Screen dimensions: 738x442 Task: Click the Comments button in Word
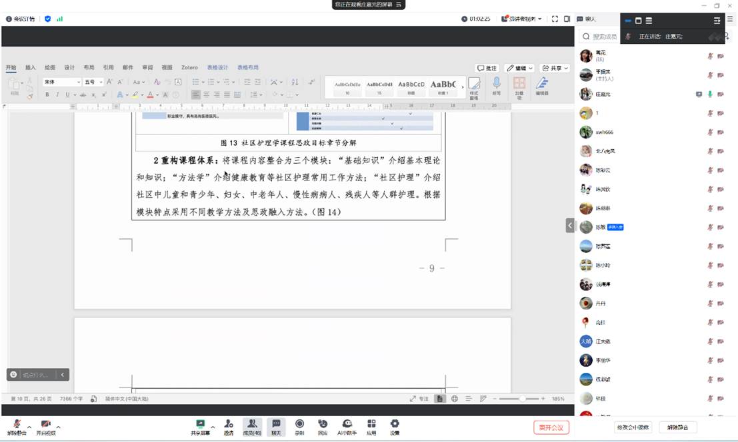[487, 68]
